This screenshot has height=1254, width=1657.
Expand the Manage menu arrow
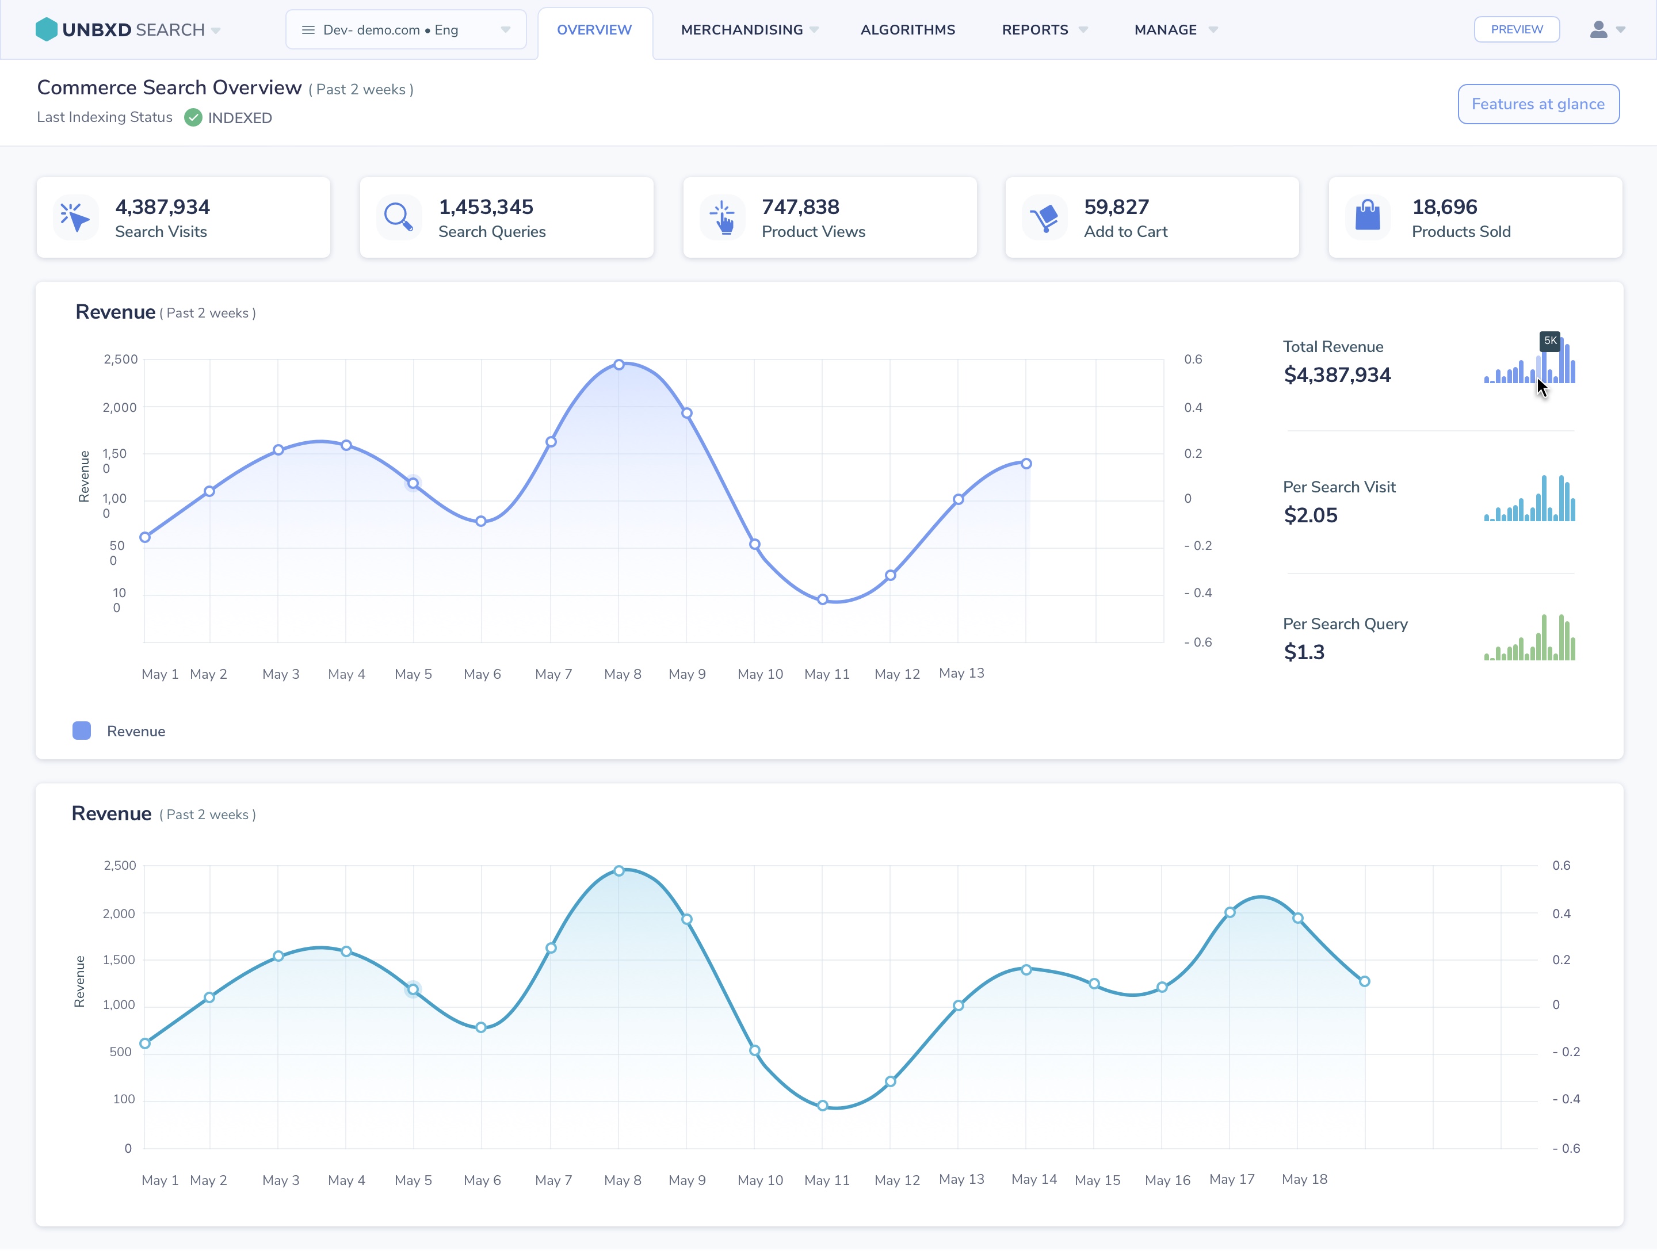pyautogui.click(x=1213, y=30)
